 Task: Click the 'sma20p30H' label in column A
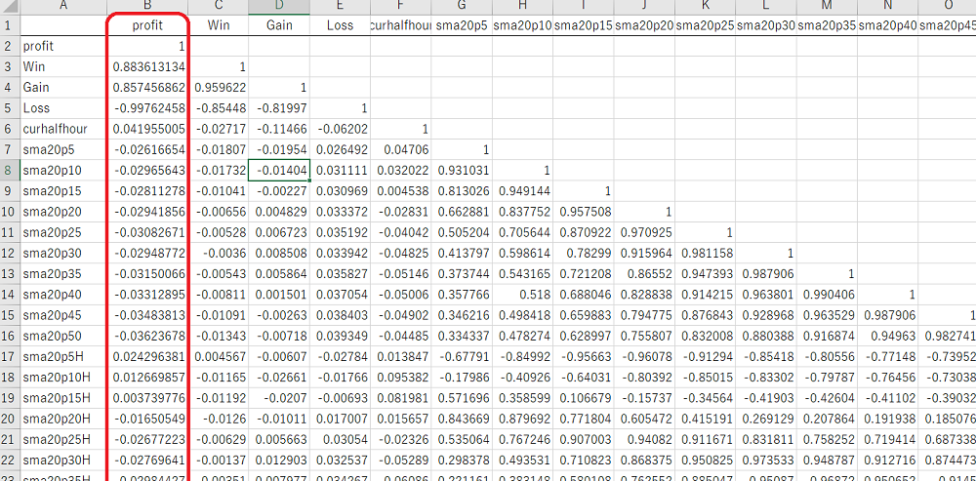pos(63,461)
